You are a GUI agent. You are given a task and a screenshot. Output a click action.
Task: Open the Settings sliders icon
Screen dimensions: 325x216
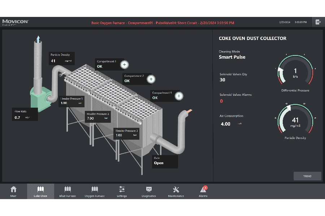coord(122,191)
